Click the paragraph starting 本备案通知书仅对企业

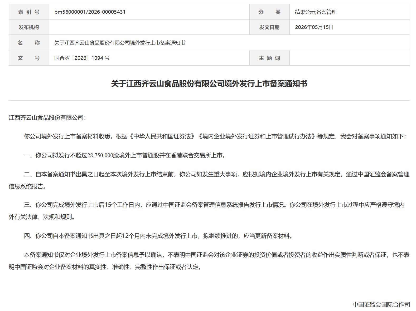coord(209,261)
